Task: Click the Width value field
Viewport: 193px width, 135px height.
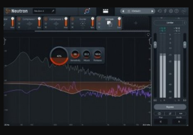Action: click(179, 122)
